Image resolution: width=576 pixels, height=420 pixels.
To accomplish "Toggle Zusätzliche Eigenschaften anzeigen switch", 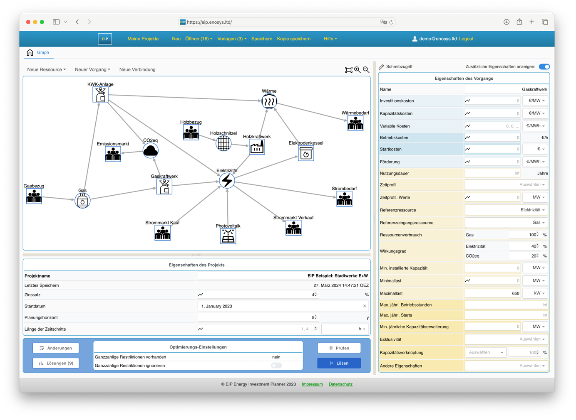I will [x=544, y=66].
